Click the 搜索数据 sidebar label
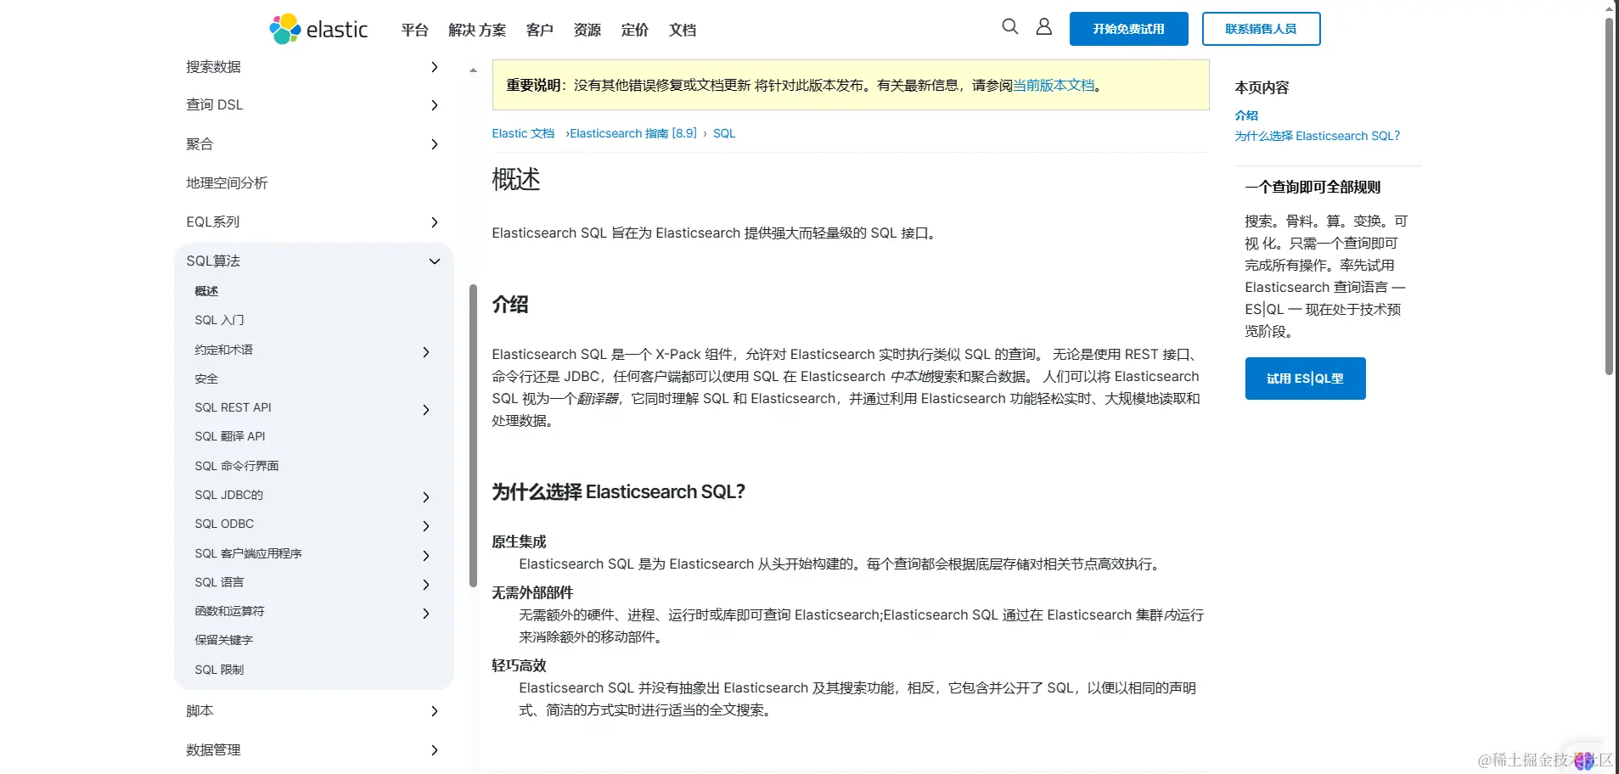Screen dimensions: 1619x774 (x=213, y=67)
